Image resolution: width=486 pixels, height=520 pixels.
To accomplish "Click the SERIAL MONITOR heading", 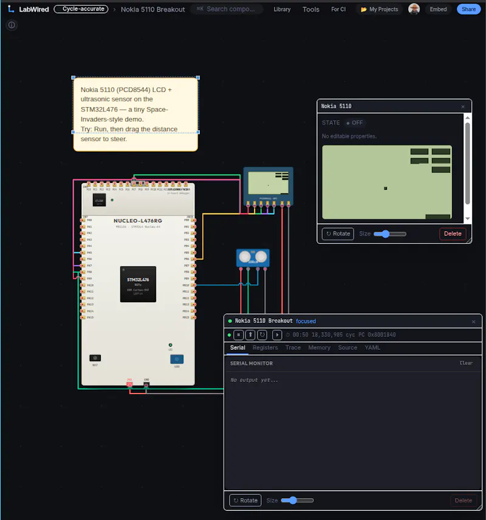I will coord(252,364).
